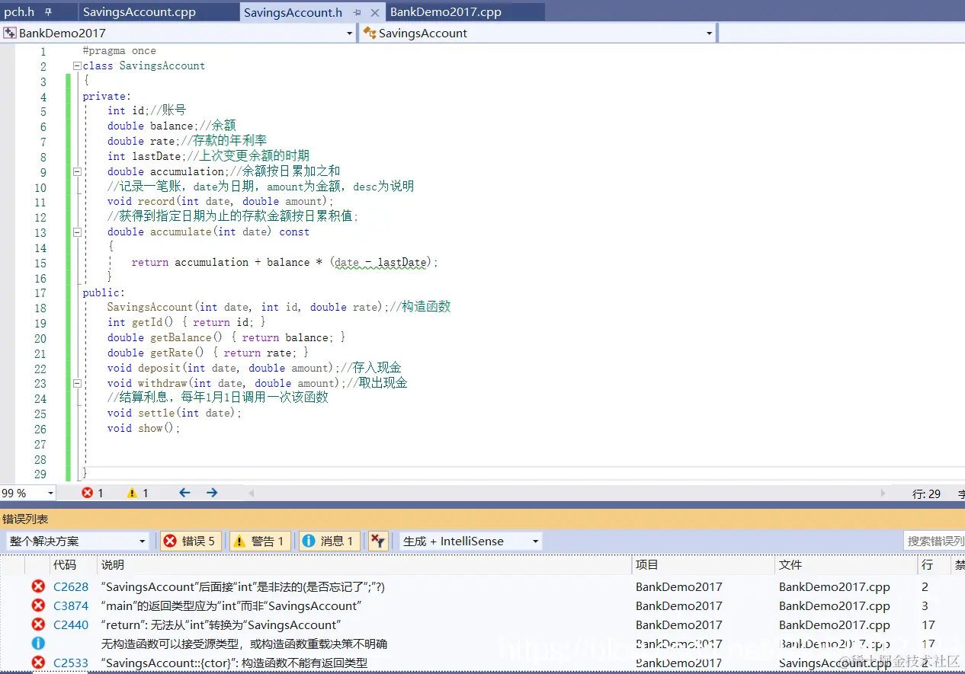The height and width of the screenshot is (674, 965).
Task: Click the red error count icon below editor
Action: (x=88, y=493)
